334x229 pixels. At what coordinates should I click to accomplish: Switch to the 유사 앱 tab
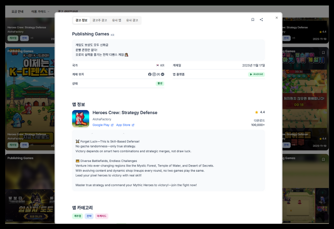point(117,20)
